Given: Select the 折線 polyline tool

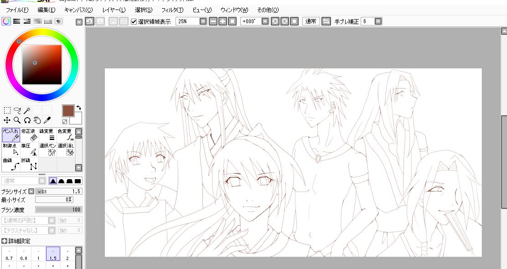Looking at the screenshot, I should [29, 164].
